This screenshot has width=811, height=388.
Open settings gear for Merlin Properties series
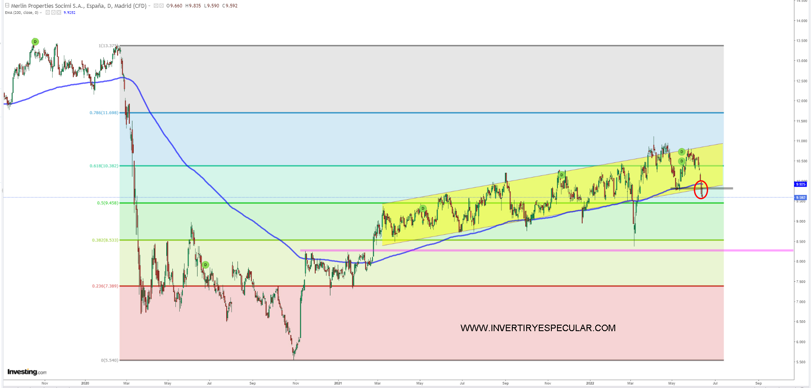tap(162, 6)
